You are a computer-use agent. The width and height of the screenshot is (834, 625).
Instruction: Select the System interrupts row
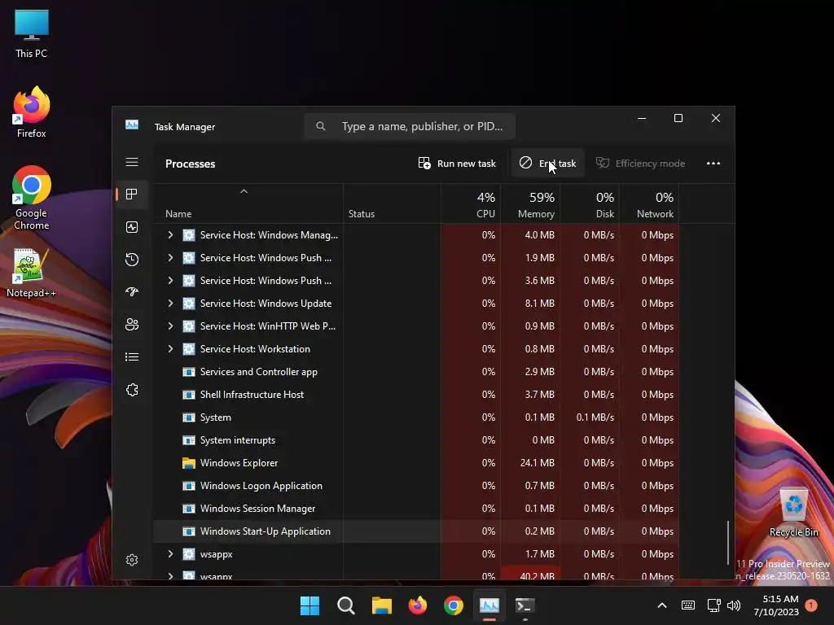tap(415, 440)
